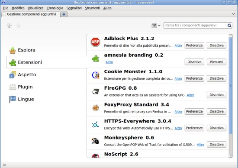Click the close X in the bottom status bar
The height and width of the screenshot is (168, 238).
[4, 165]
